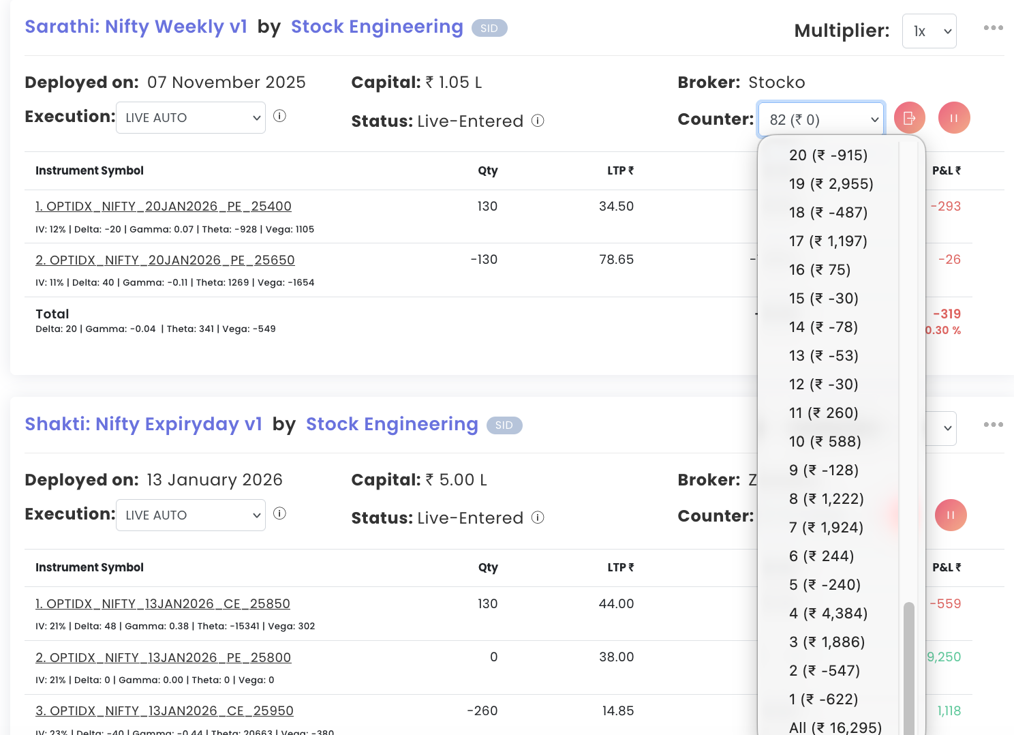Open instrument OPTIDX_NIFTY_20JAN2026_PE_25650
Screen dimensions: 1014x735
click(x=165, y=260)
